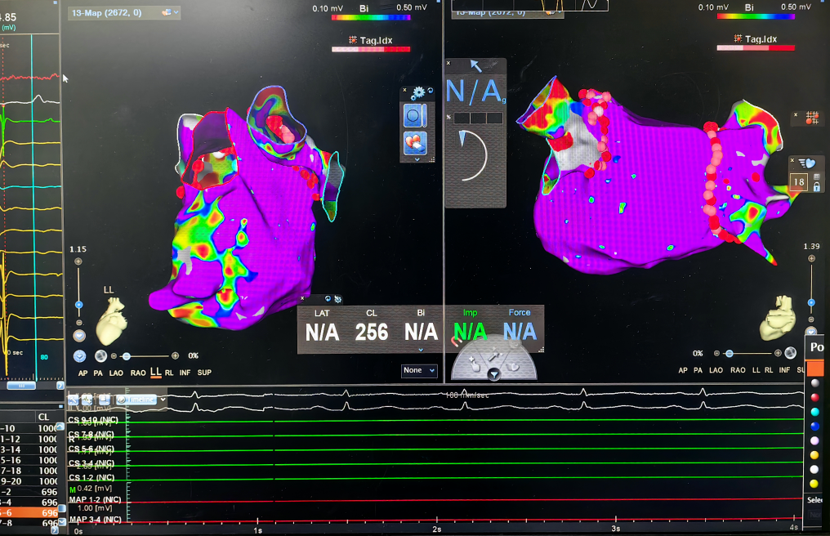Click the value box showing 18
The width and height of the screenshot is (830, 536).
pyautogui.click(x=798, y=182)
